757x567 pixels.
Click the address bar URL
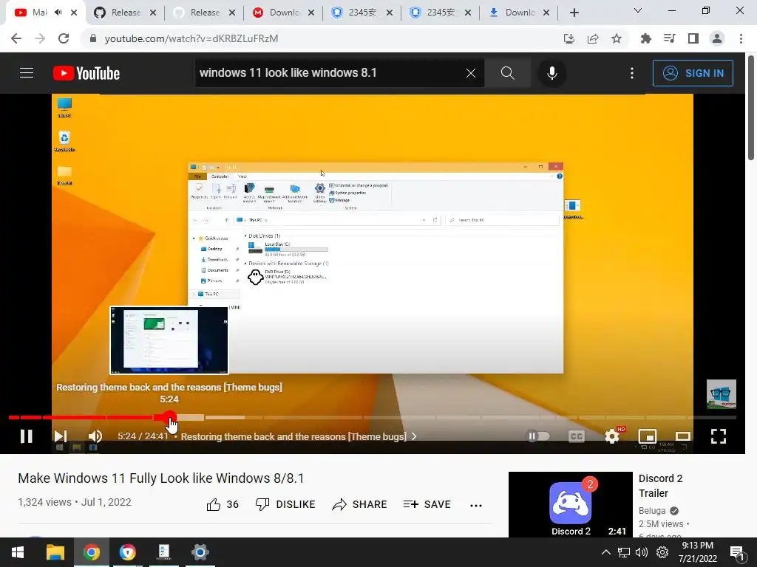191,38
